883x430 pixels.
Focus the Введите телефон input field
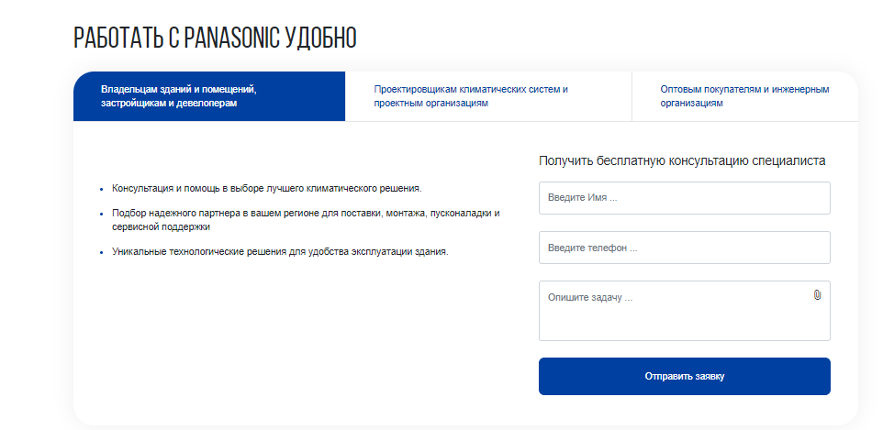click(684, 248)
